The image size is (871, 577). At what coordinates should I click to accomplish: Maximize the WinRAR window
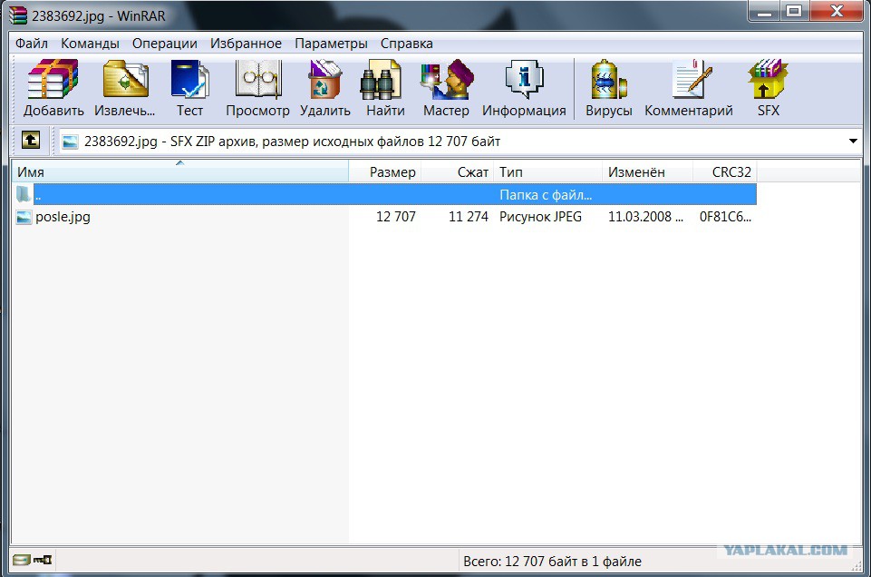coord(794,11)
